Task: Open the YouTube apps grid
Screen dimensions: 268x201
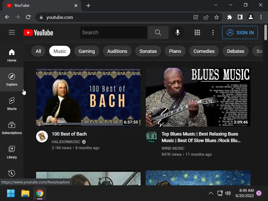Action: (x=197, y=32)
